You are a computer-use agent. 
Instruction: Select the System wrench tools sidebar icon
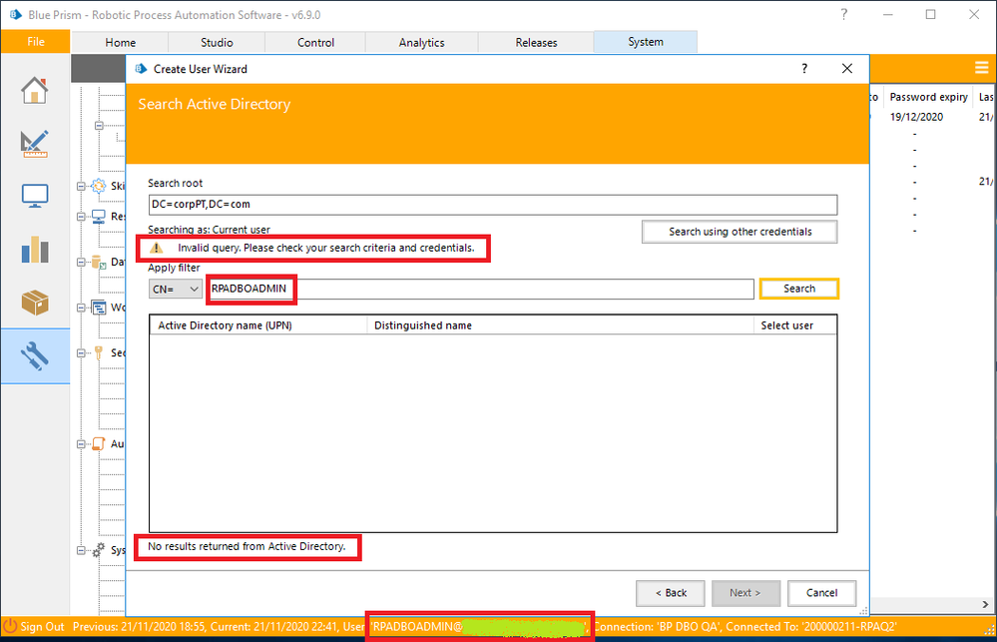pyautogui.click(x=34, y=356)
